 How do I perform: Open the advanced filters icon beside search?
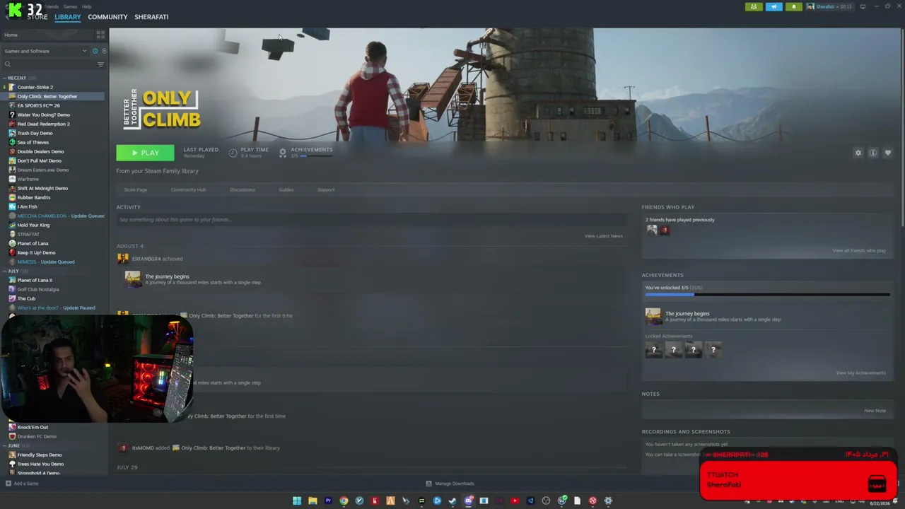point(100,64)
